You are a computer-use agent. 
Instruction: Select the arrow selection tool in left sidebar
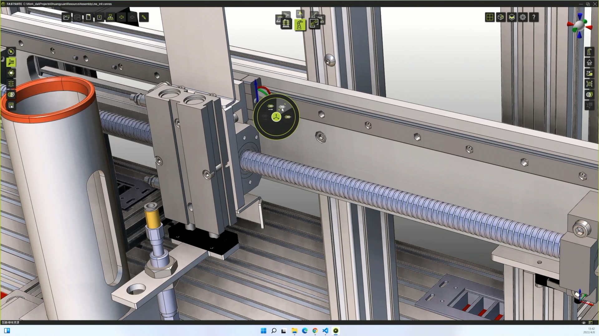tap(11, 52)
